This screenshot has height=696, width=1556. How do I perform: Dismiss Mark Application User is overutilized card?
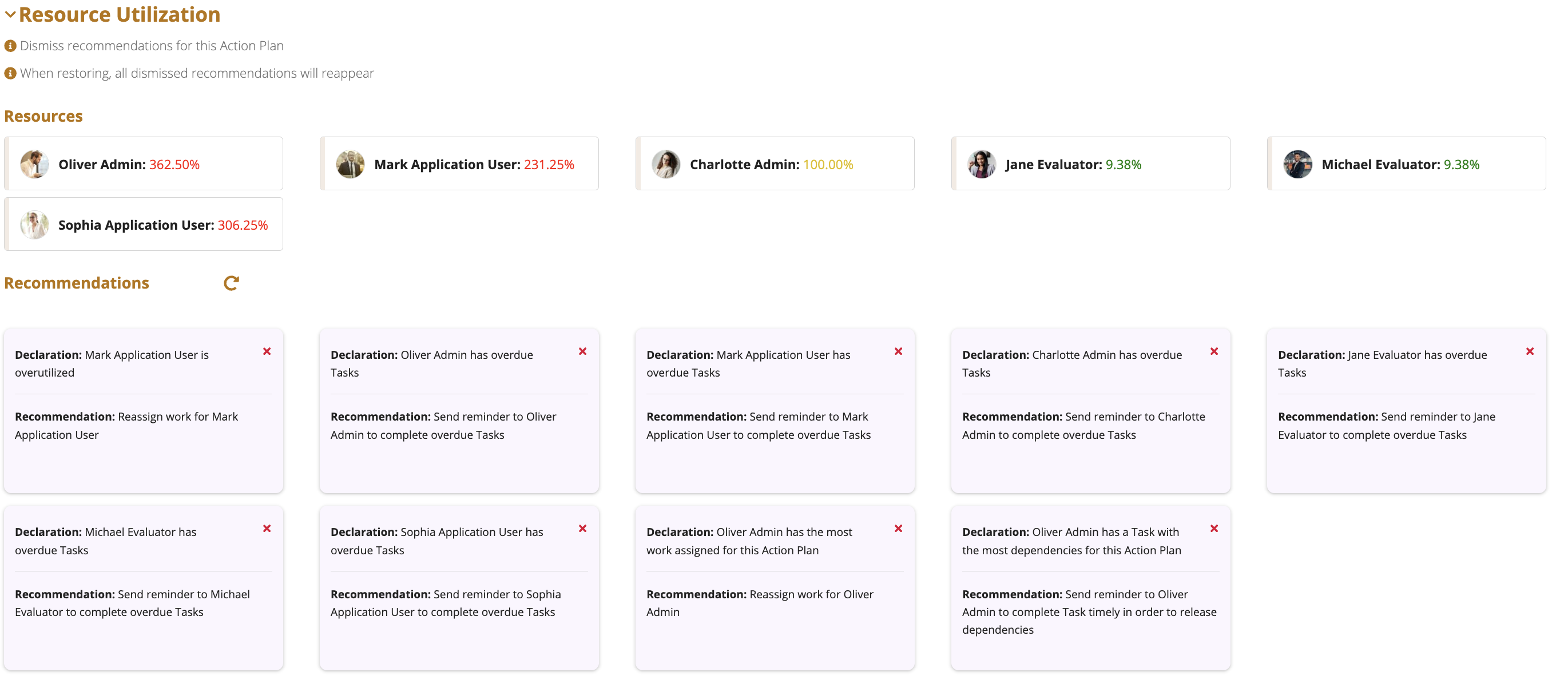pyautogui.click(x=267, y=351)
